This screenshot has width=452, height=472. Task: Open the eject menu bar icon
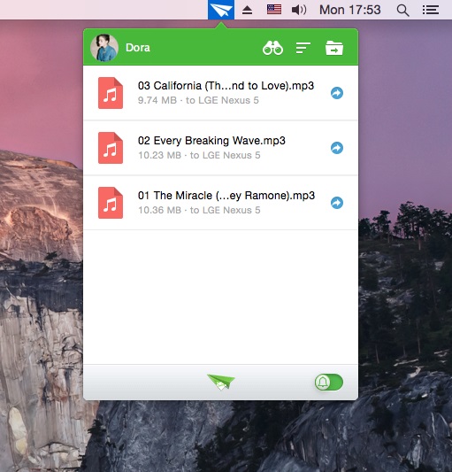[247, 10]
